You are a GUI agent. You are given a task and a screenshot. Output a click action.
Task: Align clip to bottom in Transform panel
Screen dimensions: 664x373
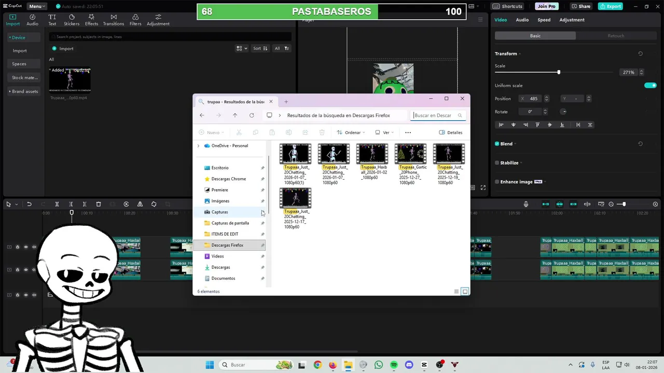[562, 125]
